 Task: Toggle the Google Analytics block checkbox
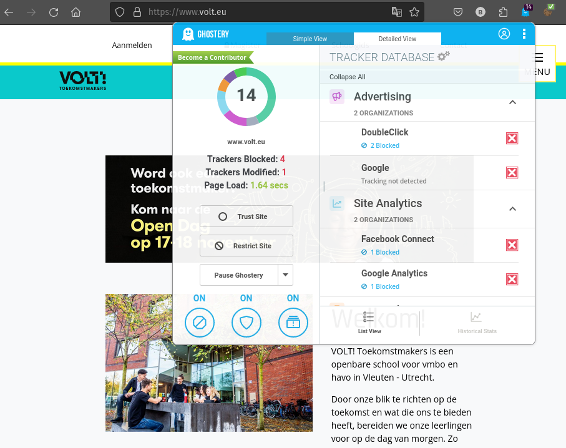point(512,279)
